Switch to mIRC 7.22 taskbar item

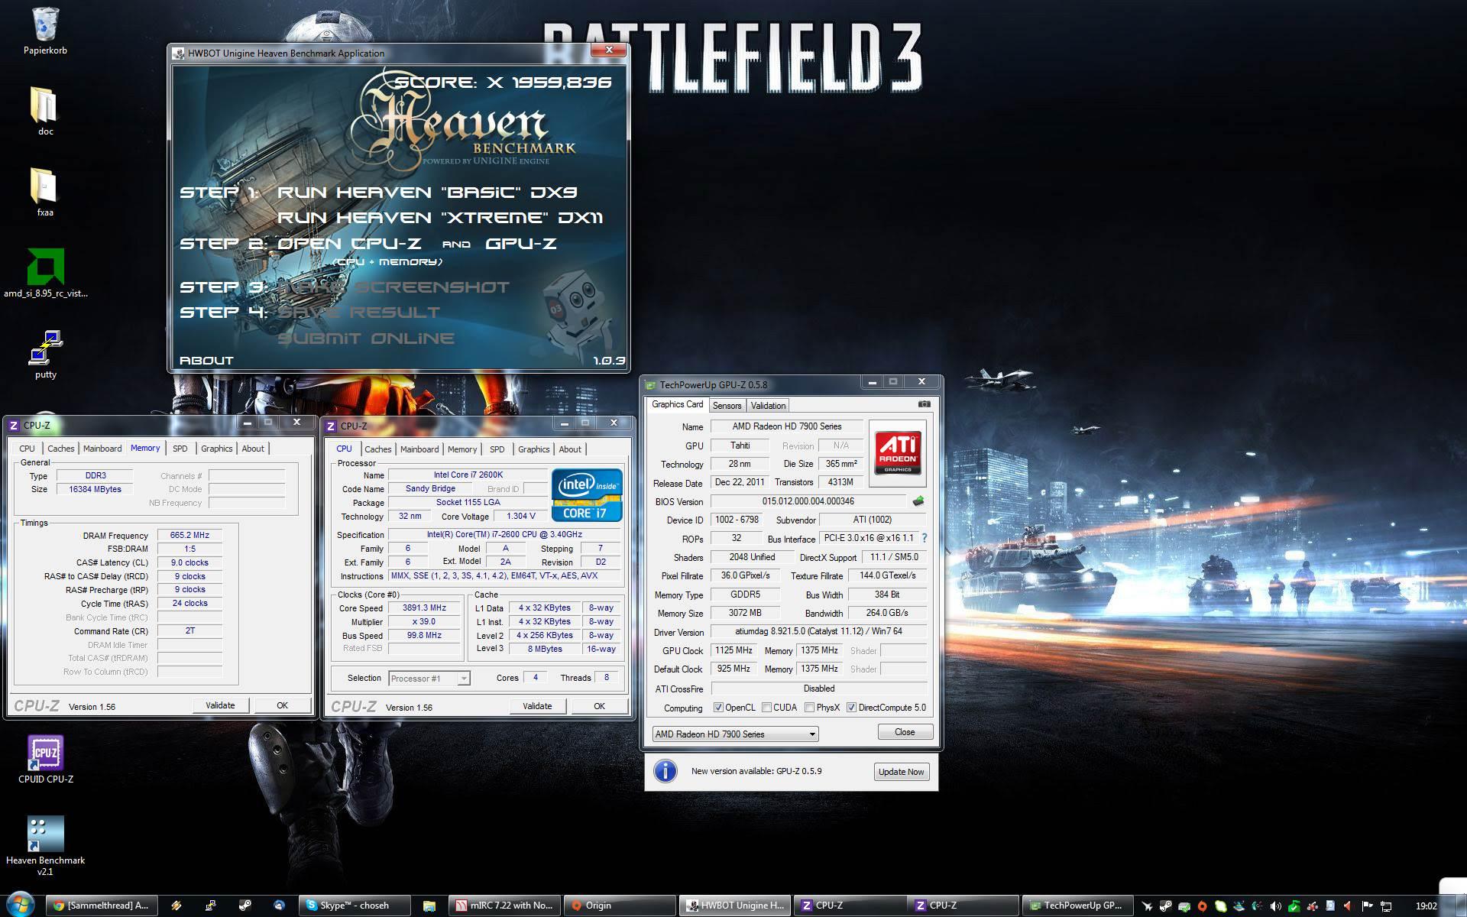pyautogui.click(x=505, y=906)
